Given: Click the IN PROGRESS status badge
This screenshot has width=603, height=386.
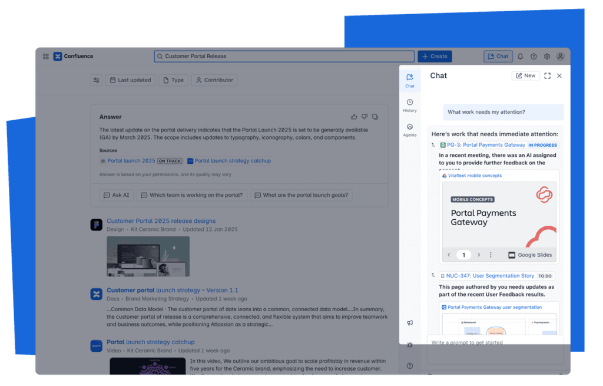Looking at the screenshot, I should [x=542, y=146].
